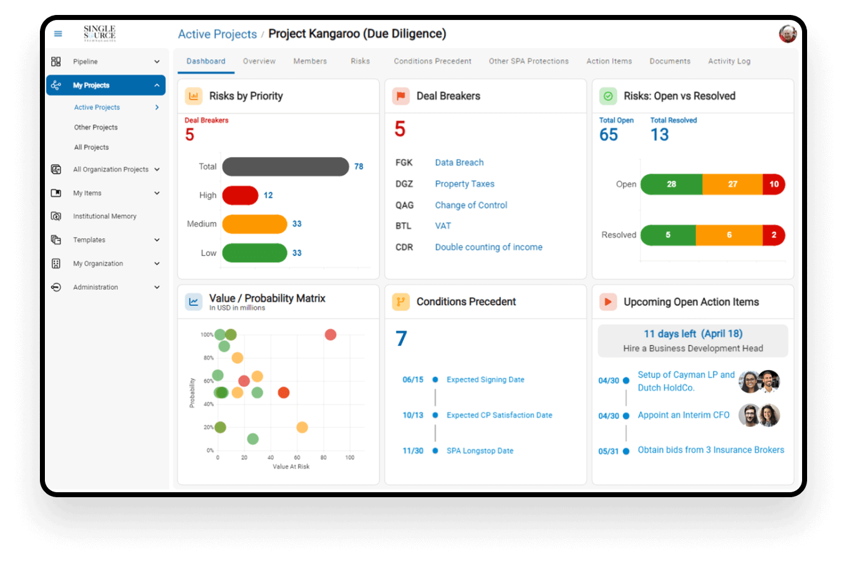
Task: Open SPA Longstop Date milestone
Action: pos(480,450)
